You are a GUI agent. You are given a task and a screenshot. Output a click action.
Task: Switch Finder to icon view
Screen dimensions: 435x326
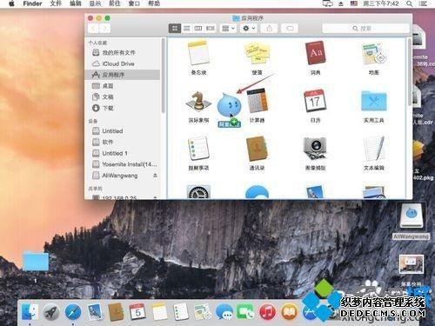[x=175, y=28]
